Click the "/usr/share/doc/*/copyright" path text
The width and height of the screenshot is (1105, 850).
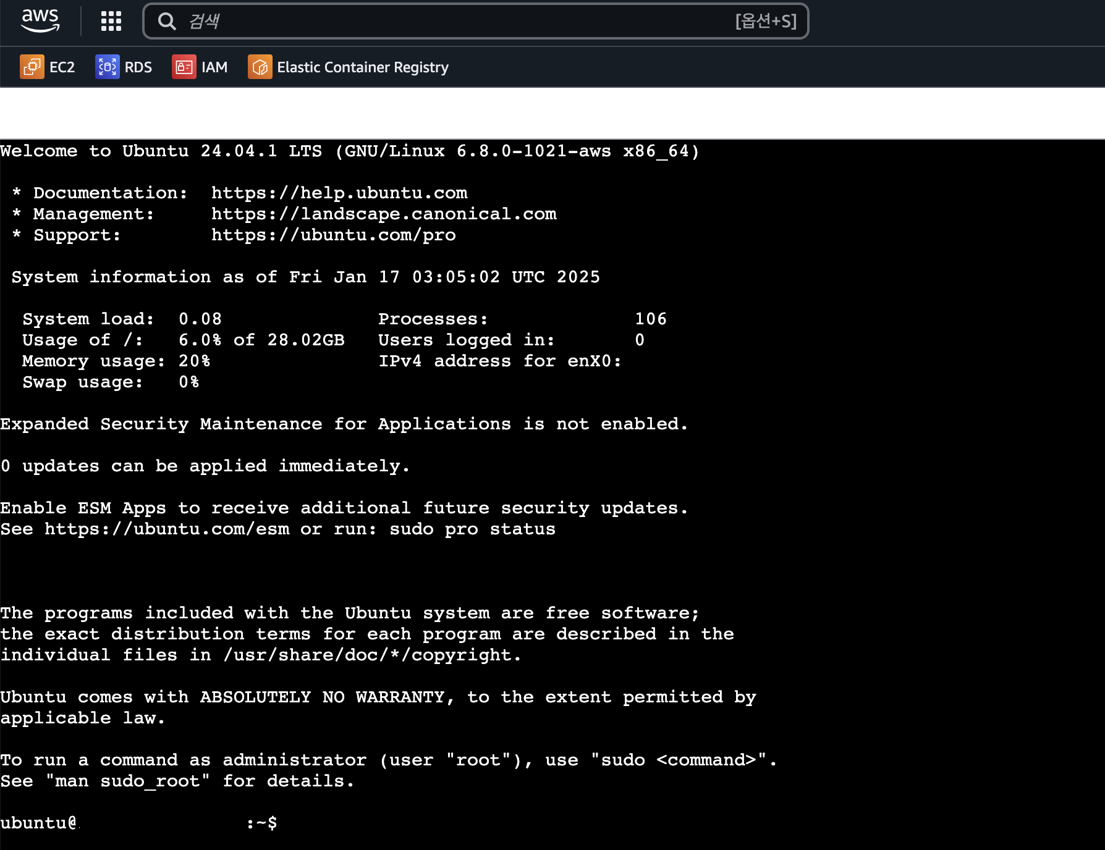pos(368,655)
